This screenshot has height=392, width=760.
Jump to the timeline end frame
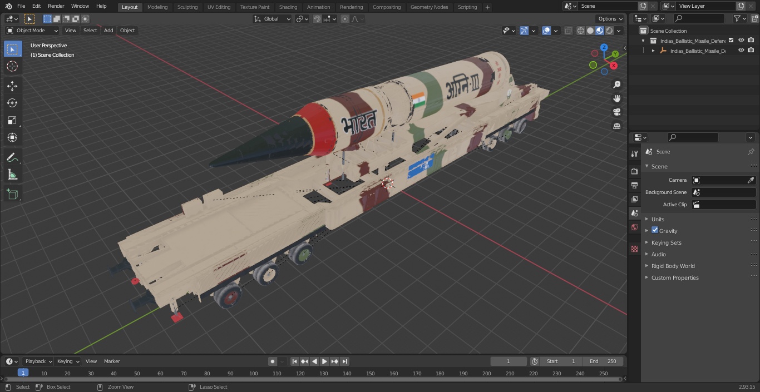(345, 361)
